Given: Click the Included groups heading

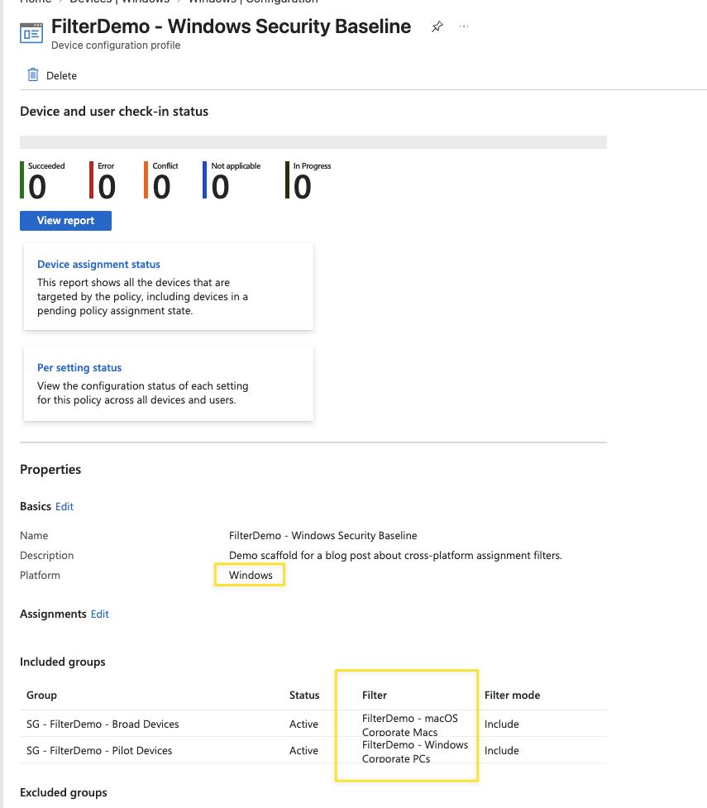Looking at the screenshot, I should click(x=62, y=662).
